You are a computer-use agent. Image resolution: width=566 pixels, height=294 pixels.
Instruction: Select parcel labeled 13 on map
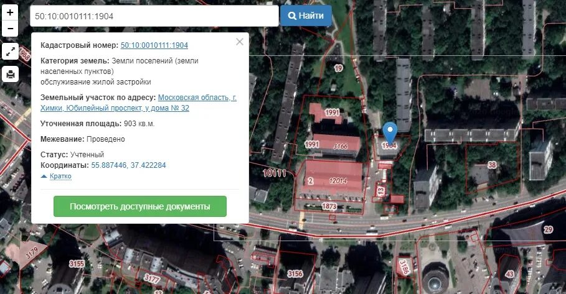[381, 190]
